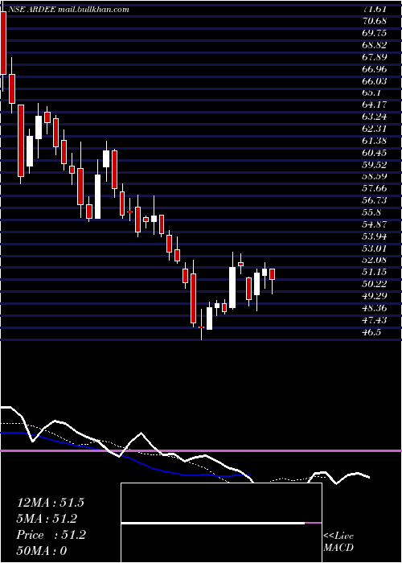This screenshot has width=402, height=563.
Task: Click the 5MA : 51.2 readout
Action: click(x=47, y=519)
